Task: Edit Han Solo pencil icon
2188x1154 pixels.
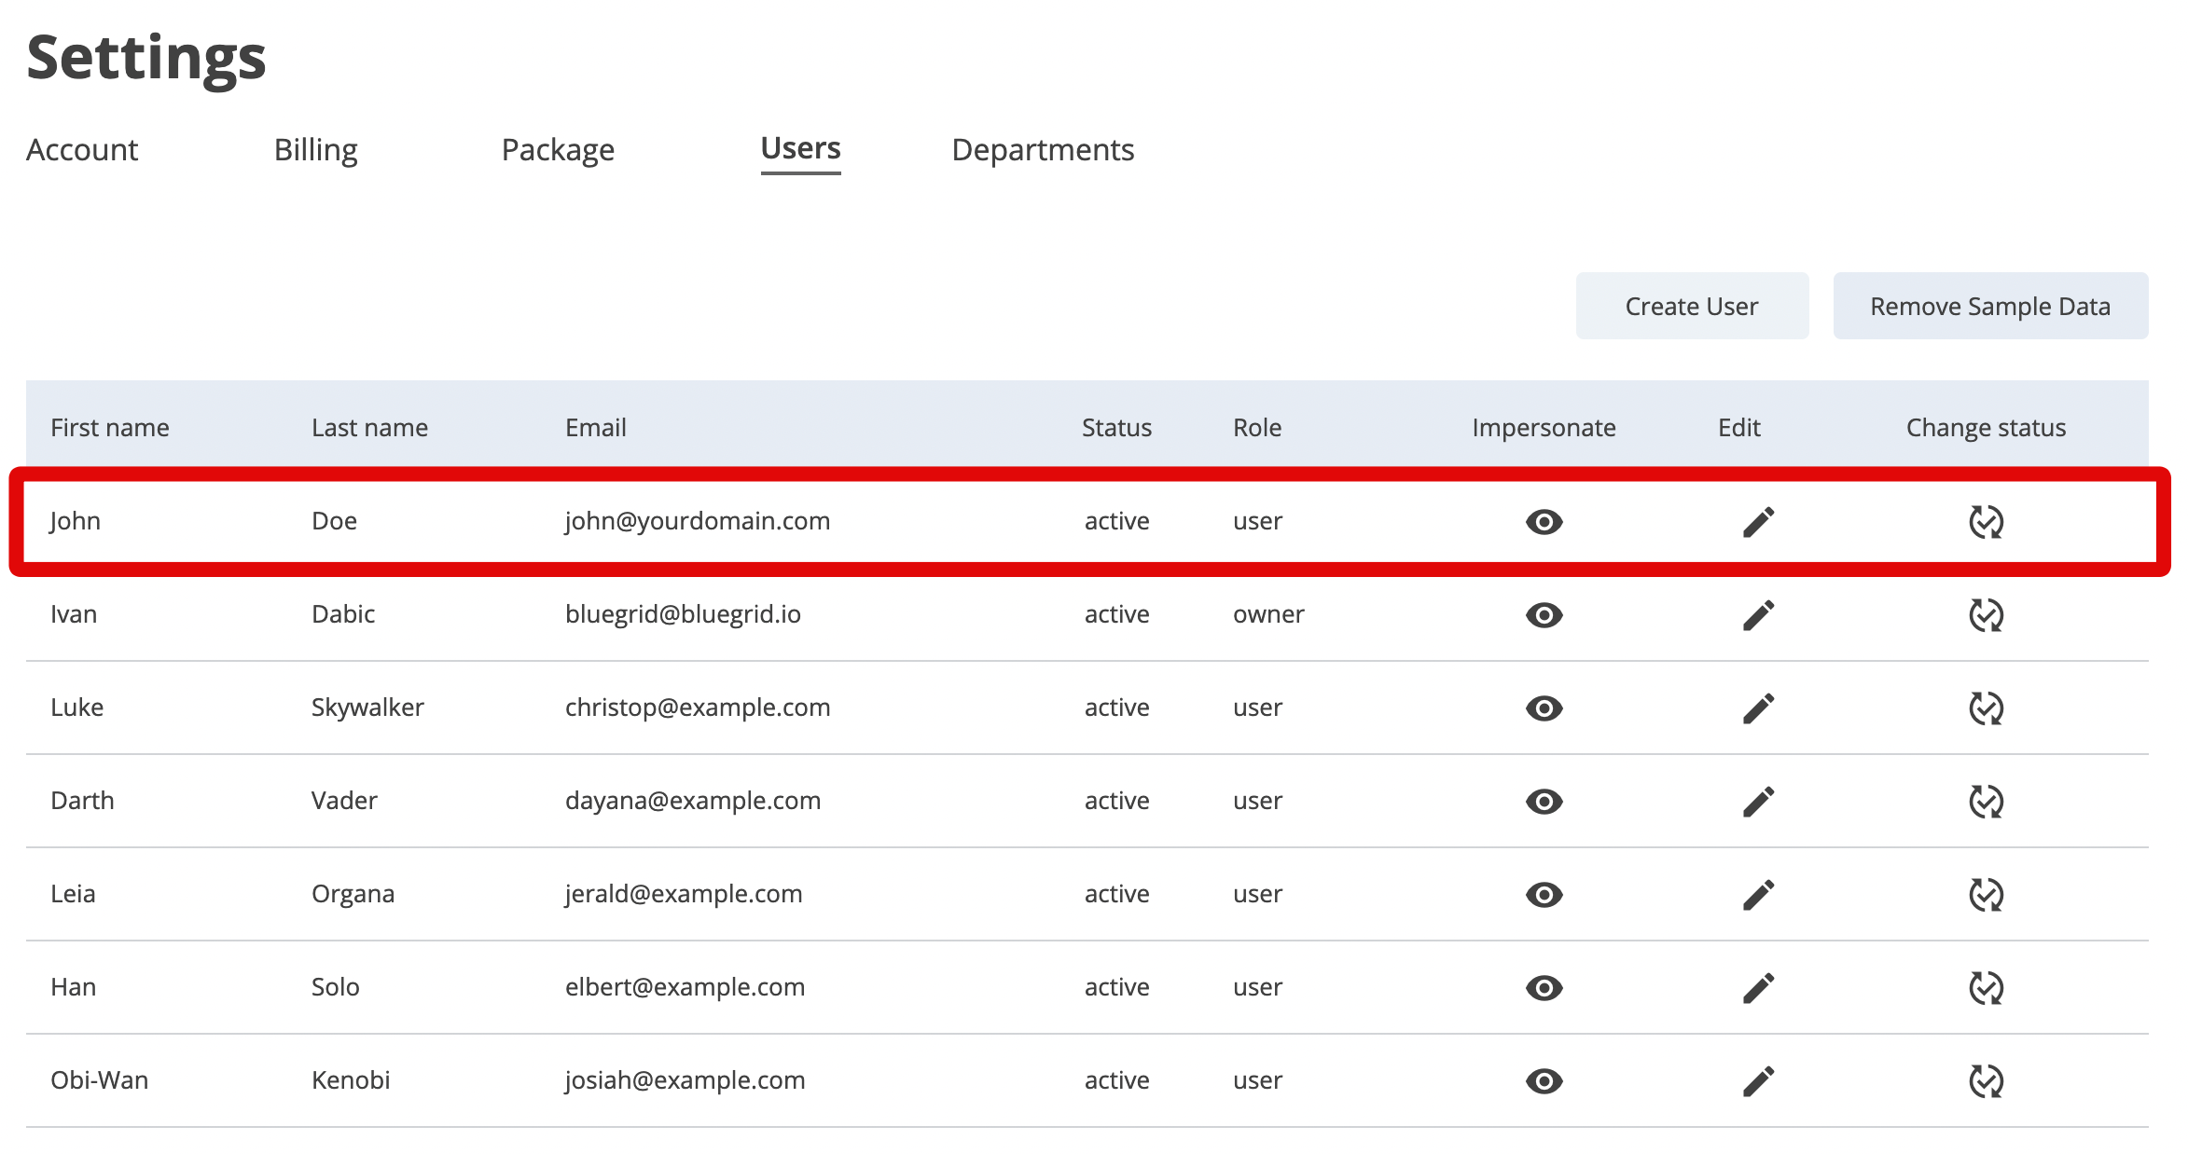Action: pos(1758,988)
